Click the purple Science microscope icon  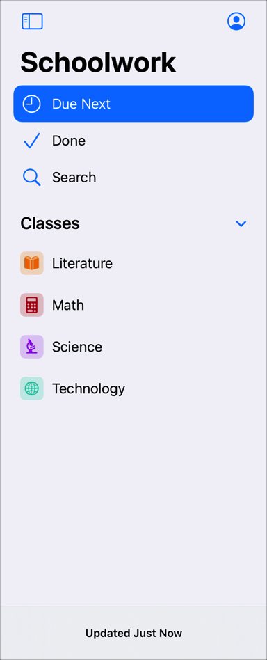click(x=32, y=347)
